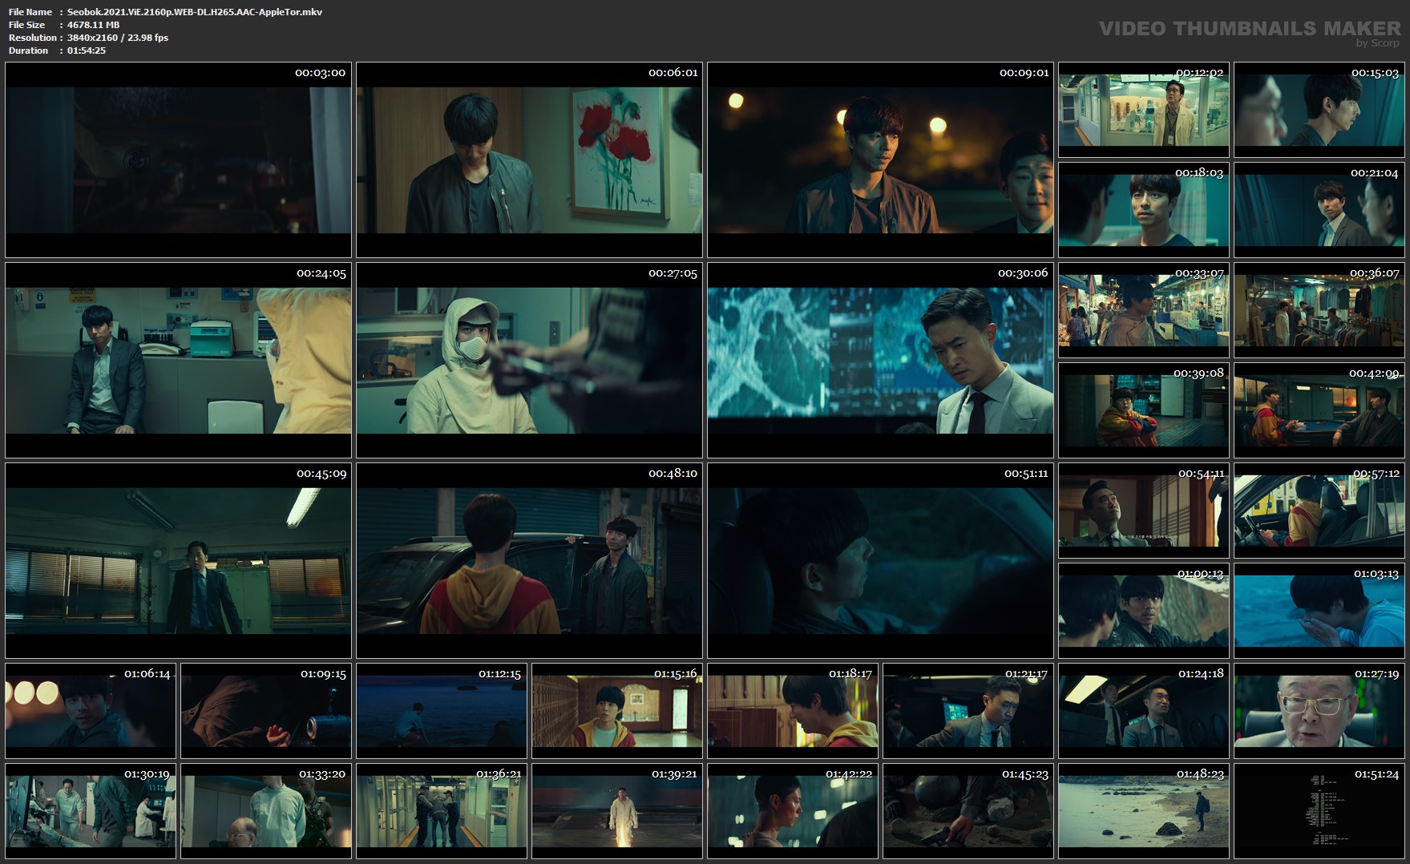Select the thumbnail stamped 01:24:18
This screenshot has height=864, width=1410.
coord(1144,711)
